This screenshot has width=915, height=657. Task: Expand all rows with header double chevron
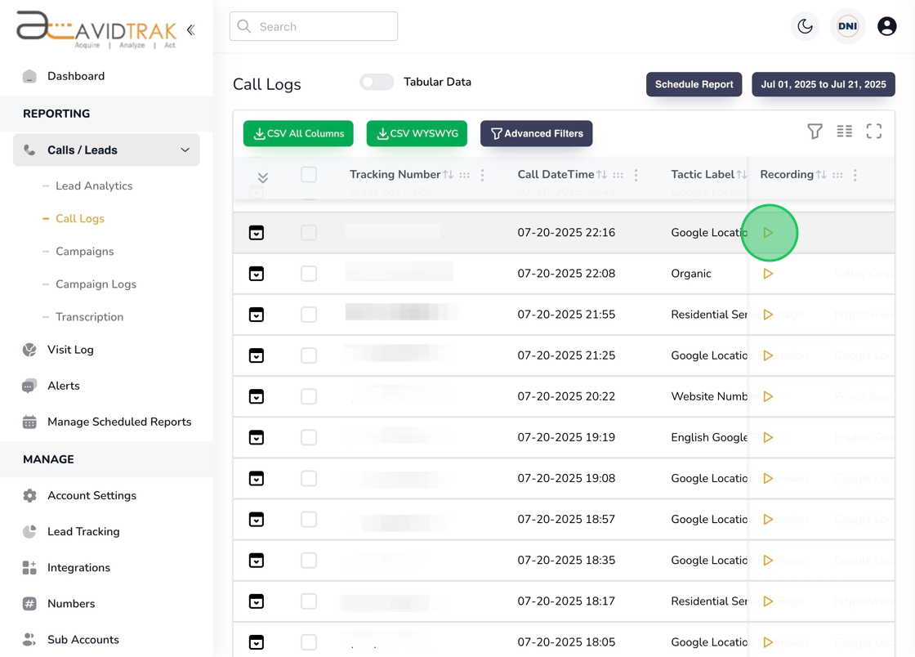pyautogui.click(x=262, y=178)
